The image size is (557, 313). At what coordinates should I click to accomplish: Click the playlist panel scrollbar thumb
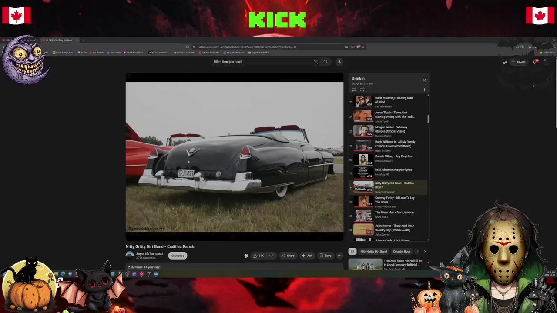(x=428, y=119)
